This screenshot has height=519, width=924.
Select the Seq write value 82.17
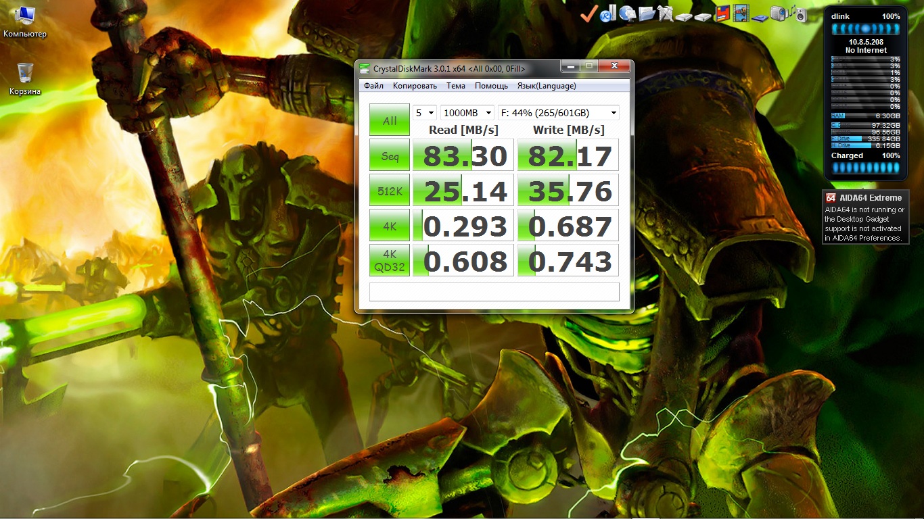point(568,155)
